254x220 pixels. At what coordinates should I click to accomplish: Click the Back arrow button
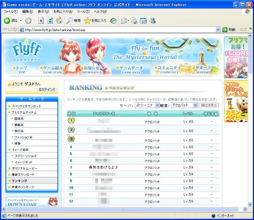click(x=7, y=21)
